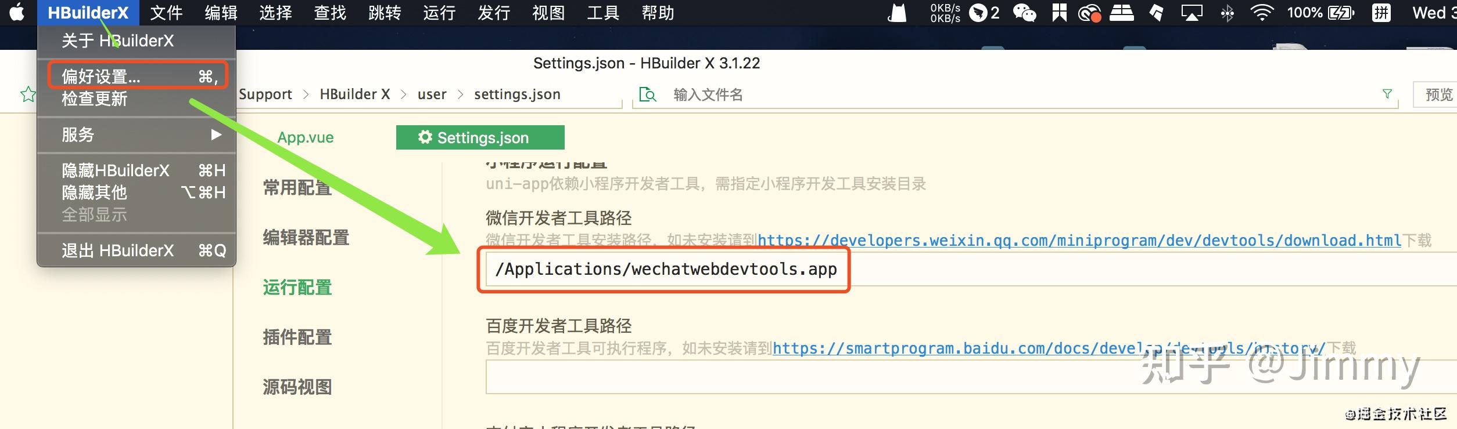The height and width of the screenshot is (429, 1457).
Task: Click the gear icon on Settings.json tab
Action: [425, 137]
